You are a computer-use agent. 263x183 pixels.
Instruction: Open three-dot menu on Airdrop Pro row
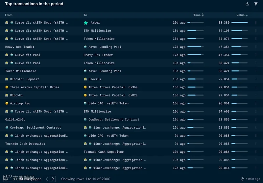tap(256, 103)
